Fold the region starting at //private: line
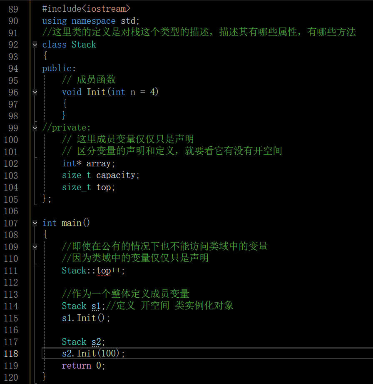The width and height of the screenshot is (373, 384). [x=35, y=128]
